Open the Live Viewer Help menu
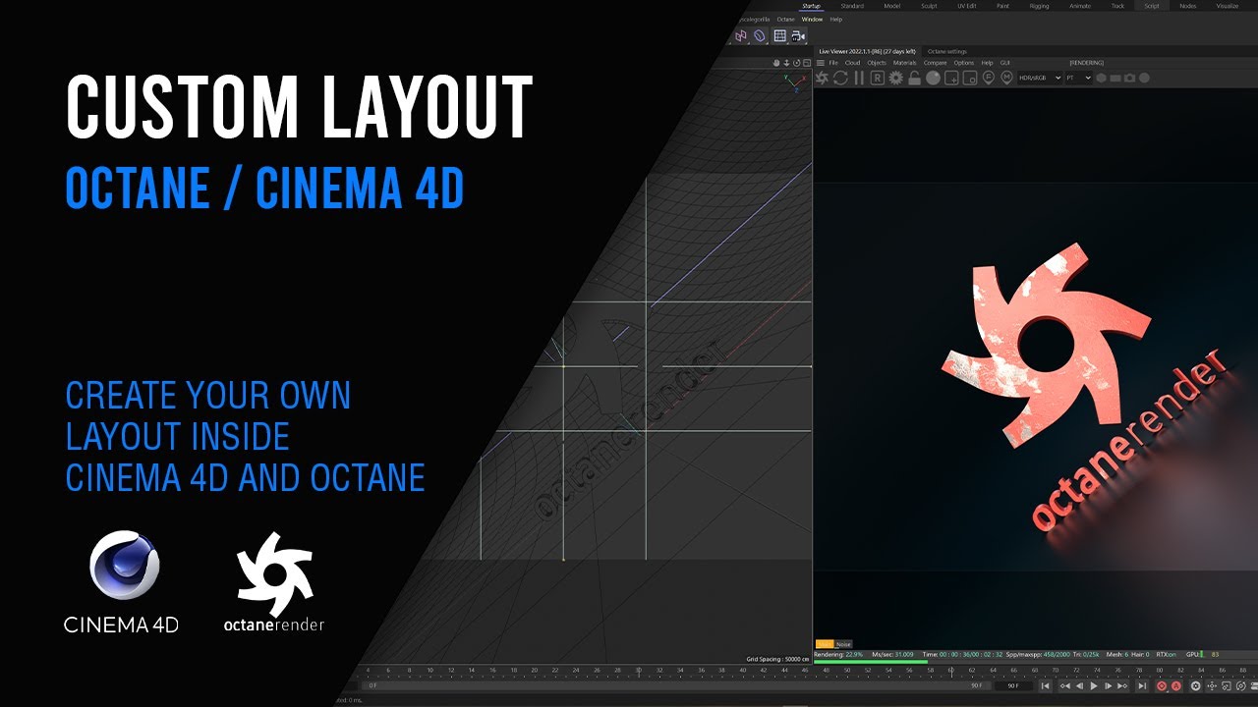Image resolution: width=1258 pixels, height=707 pixels. [987, 63]
